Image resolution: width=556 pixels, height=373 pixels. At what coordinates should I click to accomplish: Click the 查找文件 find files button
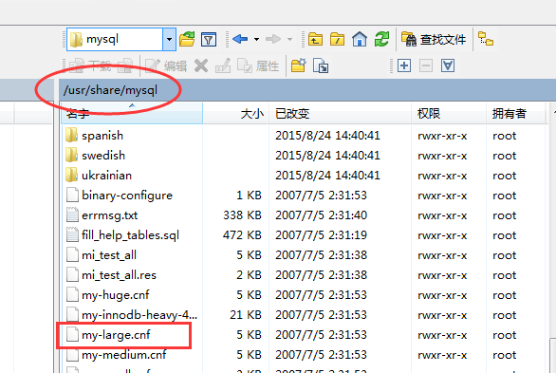click(434, 39)
